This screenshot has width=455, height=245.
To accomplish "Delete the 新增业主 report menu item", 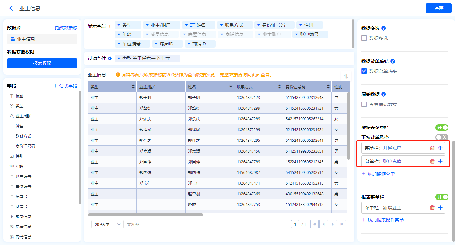I will coord(432,208).
